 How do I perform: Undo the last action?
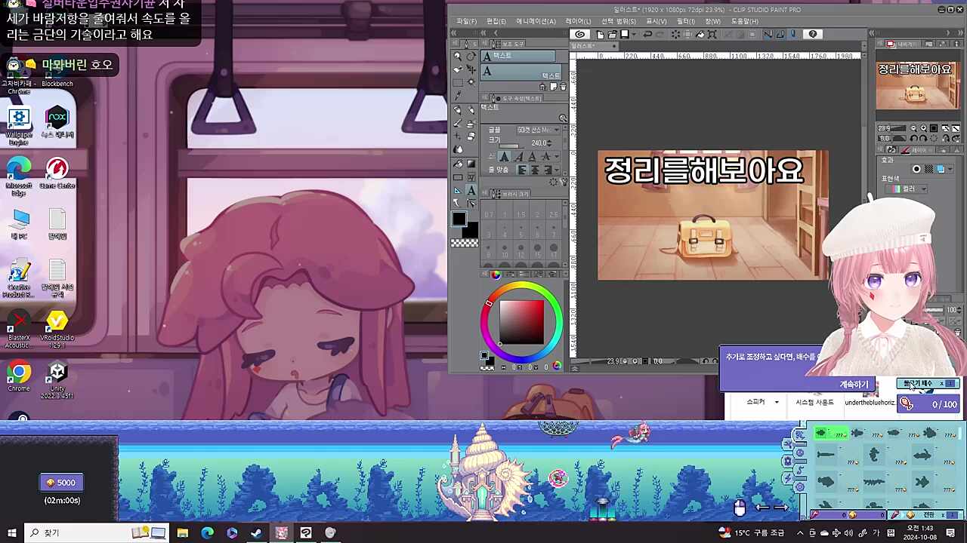coord(647,34)
